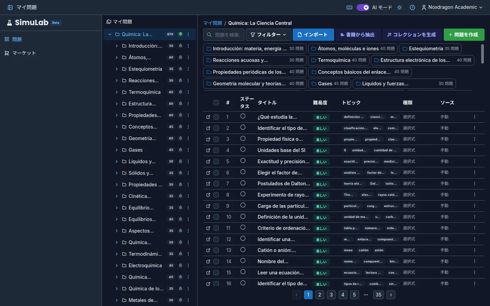Screen dimensions: 490x306
Task: Click the 問題を検索 search field
Action: pos(224,35)
